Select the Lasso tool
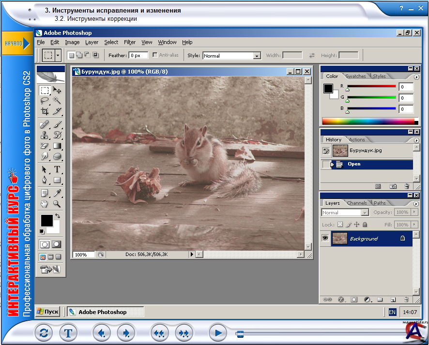This screenshot has height=345, width=429. pos(45,101)
